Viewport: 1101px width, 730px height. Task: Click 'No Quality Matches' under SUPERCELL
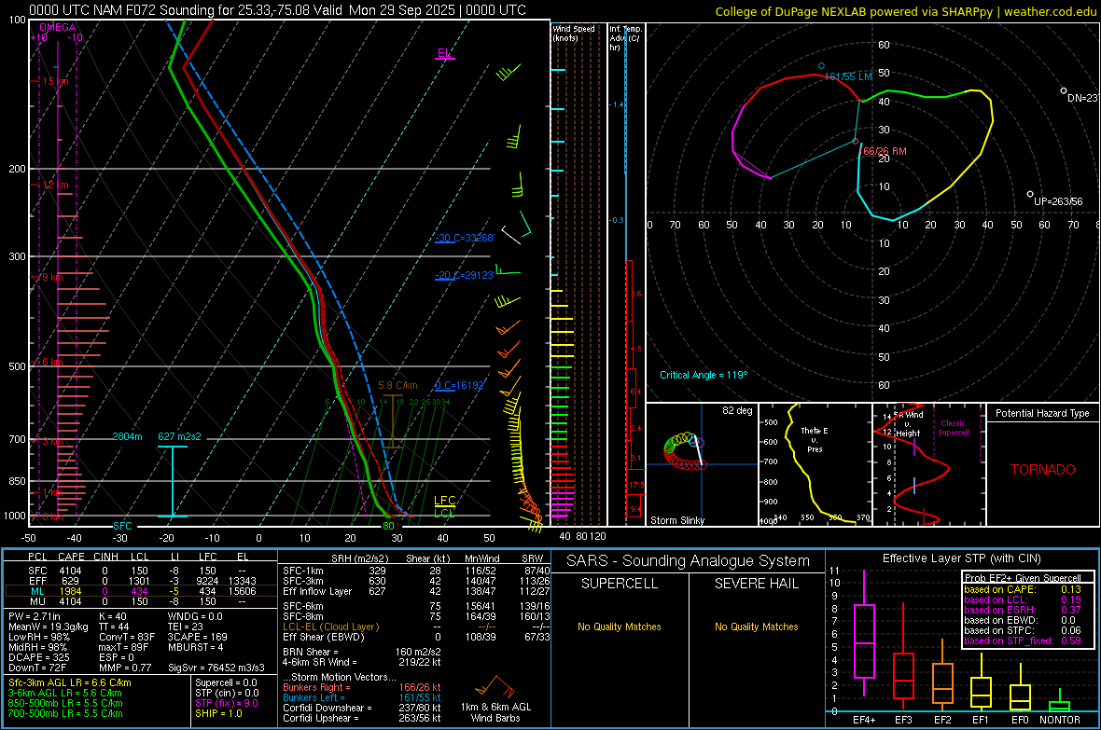click(620, 627)
